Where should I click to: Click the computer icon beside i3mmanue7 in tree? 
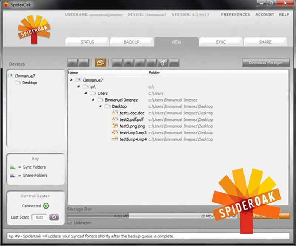(78, 80)
